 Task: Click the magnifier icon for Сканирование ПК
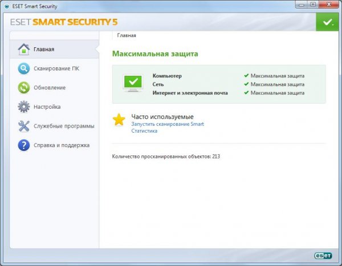(24, 68)
